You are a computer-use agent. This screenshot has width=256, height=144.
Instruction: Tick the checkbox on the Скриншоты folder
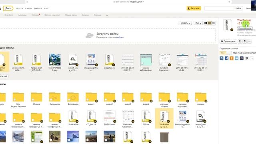[x=51, y=100]
